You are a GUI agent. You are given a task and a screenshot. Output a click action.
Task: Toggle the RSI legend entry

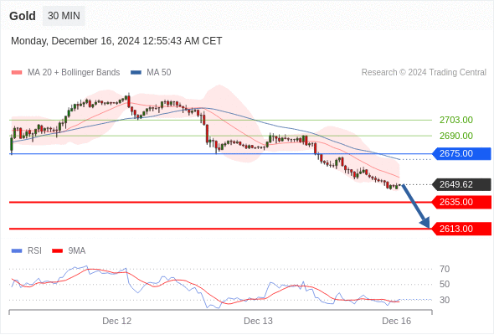coord(26,251)
